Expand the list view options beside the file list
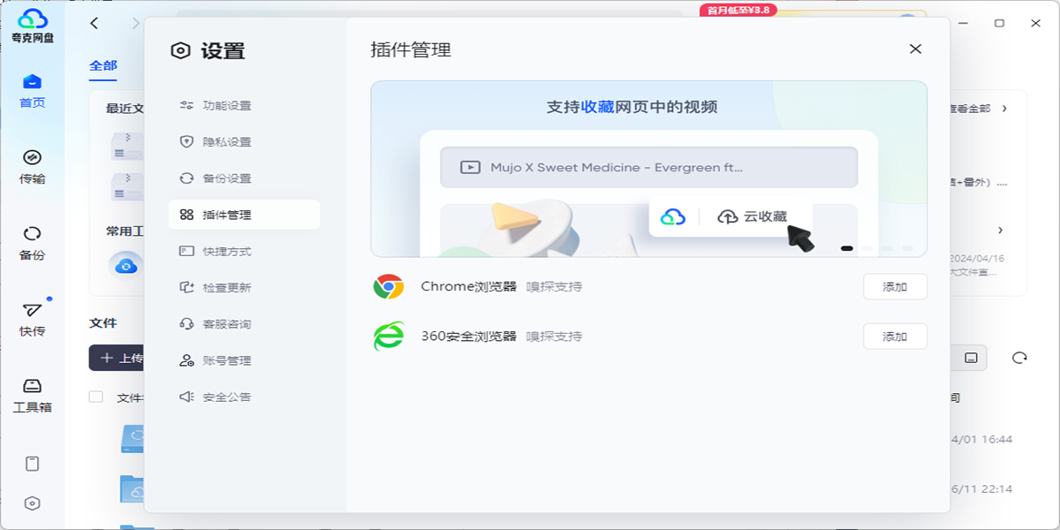Viewport: 1060px width, 530px height. 972,357
